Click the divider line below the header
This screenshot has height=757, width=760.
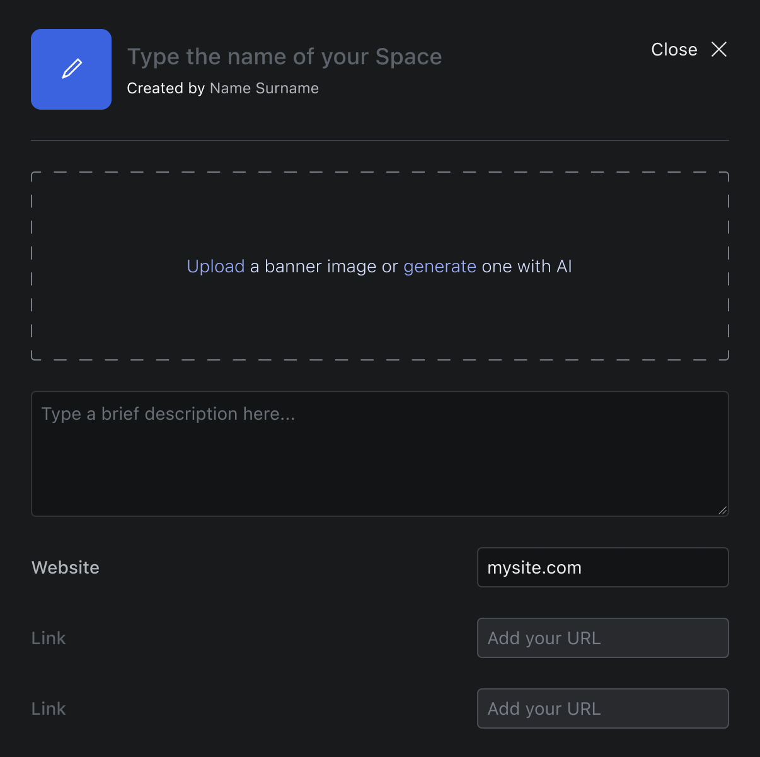[379, 141]
